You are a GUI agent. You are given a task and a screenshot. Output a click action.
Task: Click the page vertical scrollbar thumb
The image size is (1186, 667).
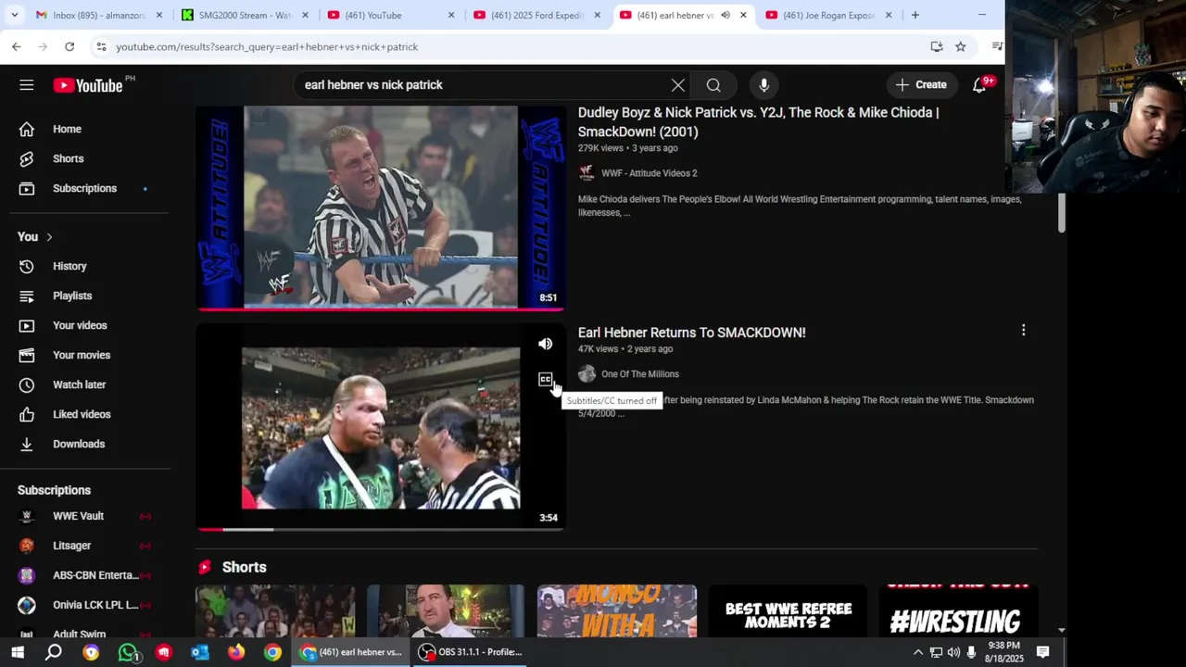coord(1062,214)
